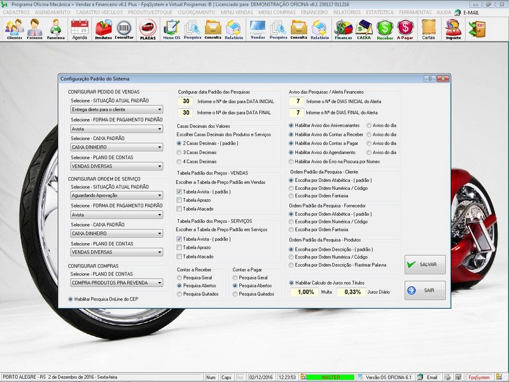509x382 pixels.
Task: Click the green MASTER status indicator
Action: (330, 377)
